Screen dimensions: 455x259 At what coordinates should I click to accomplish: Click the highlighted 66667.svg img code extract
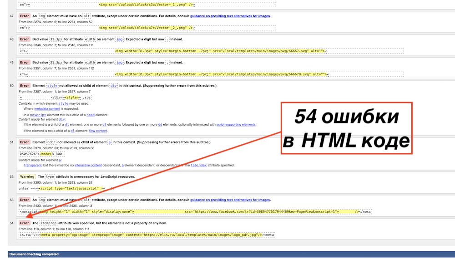(x=220, y=51)
